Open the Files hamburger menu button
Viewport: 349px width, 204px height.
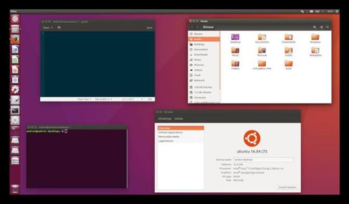tap(328, 27)
